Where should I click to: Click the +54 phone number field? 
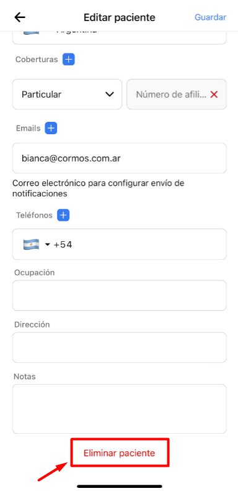coord(120,244)
